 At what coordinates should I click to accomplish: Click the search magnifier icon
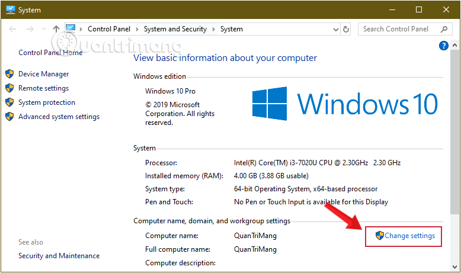[444, 29]
